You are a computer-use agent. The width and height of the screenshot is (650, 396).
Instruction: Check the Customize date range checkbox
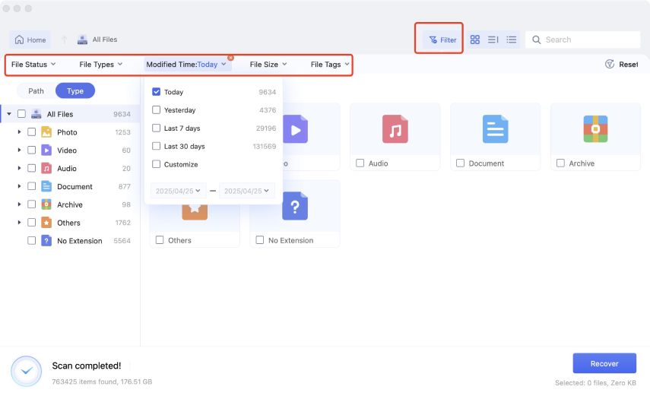tap(157, 164)
